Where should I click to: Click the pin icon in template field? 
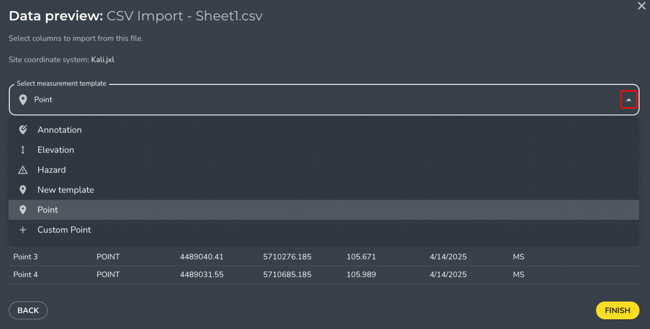pyautogui.click(x=23, y=100)
